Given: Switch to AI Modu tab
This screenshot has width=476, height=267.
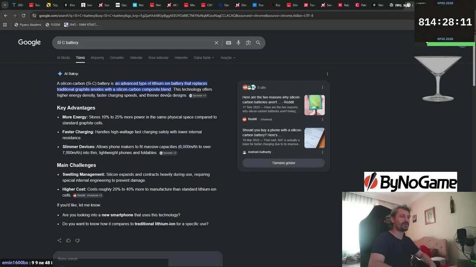Looking at the screenshot, I should [63, 57].
